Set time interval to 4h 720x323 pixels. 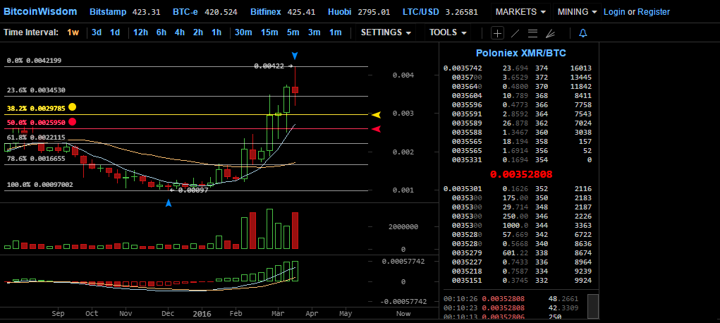point(180,32)
